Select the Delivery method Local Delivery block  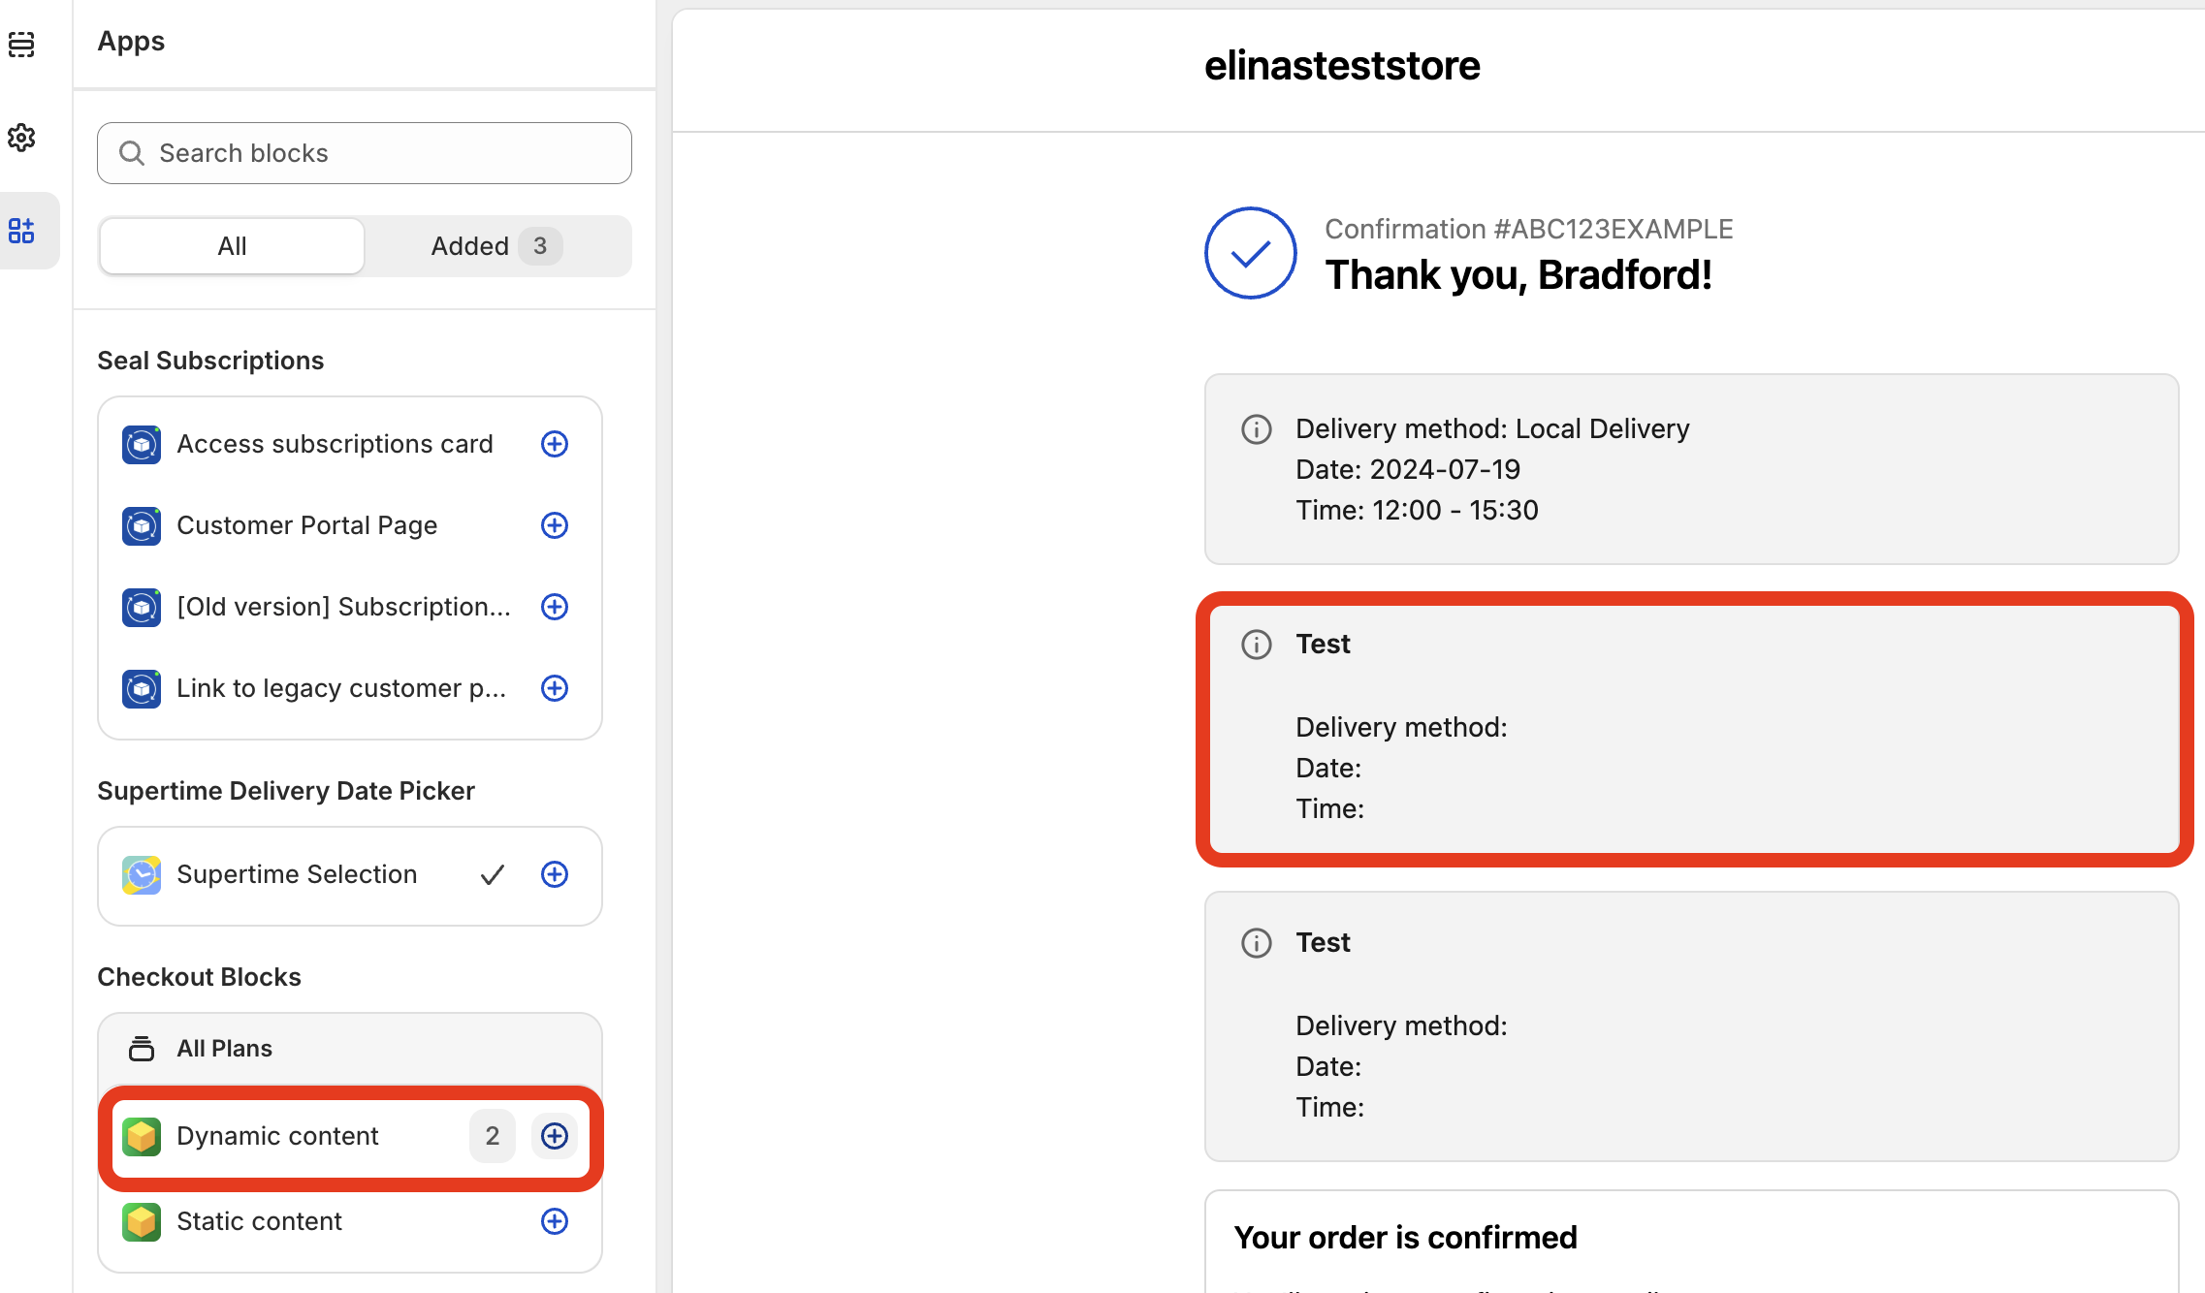click(x=1691, y=469)
